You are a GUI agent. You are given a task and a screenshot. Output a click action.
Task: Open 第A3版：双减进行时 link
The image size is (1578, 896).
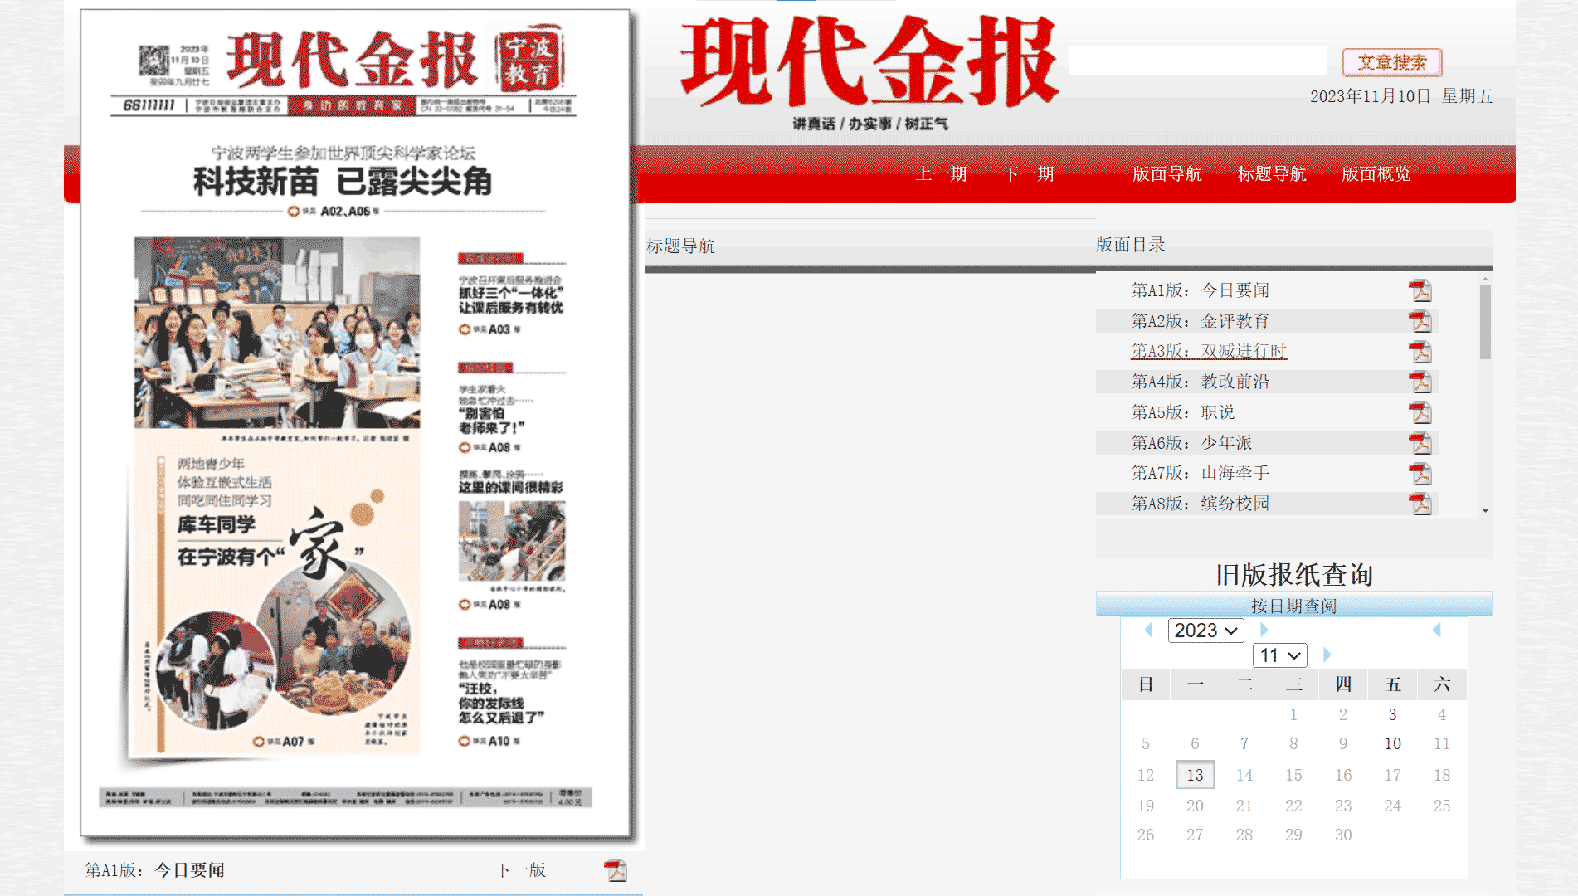tap(1209, 351)
